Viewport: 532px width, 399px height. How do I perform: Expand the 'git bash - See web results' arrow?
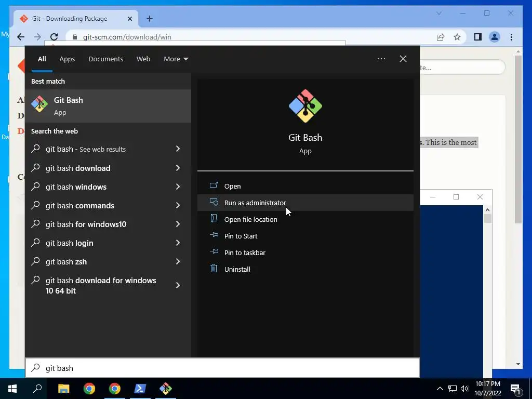pyautogui.click(x=178, y=149)
